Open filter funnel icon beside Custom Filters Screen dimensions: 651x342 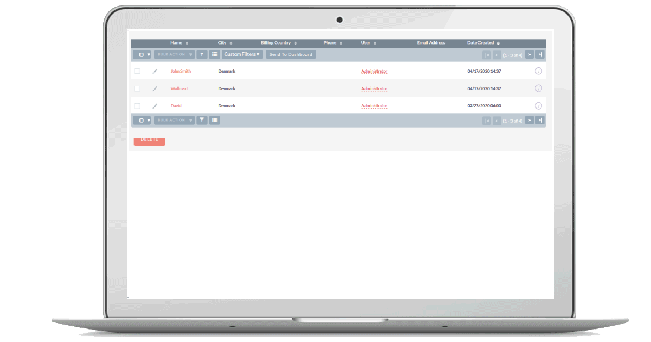(202, 54)
